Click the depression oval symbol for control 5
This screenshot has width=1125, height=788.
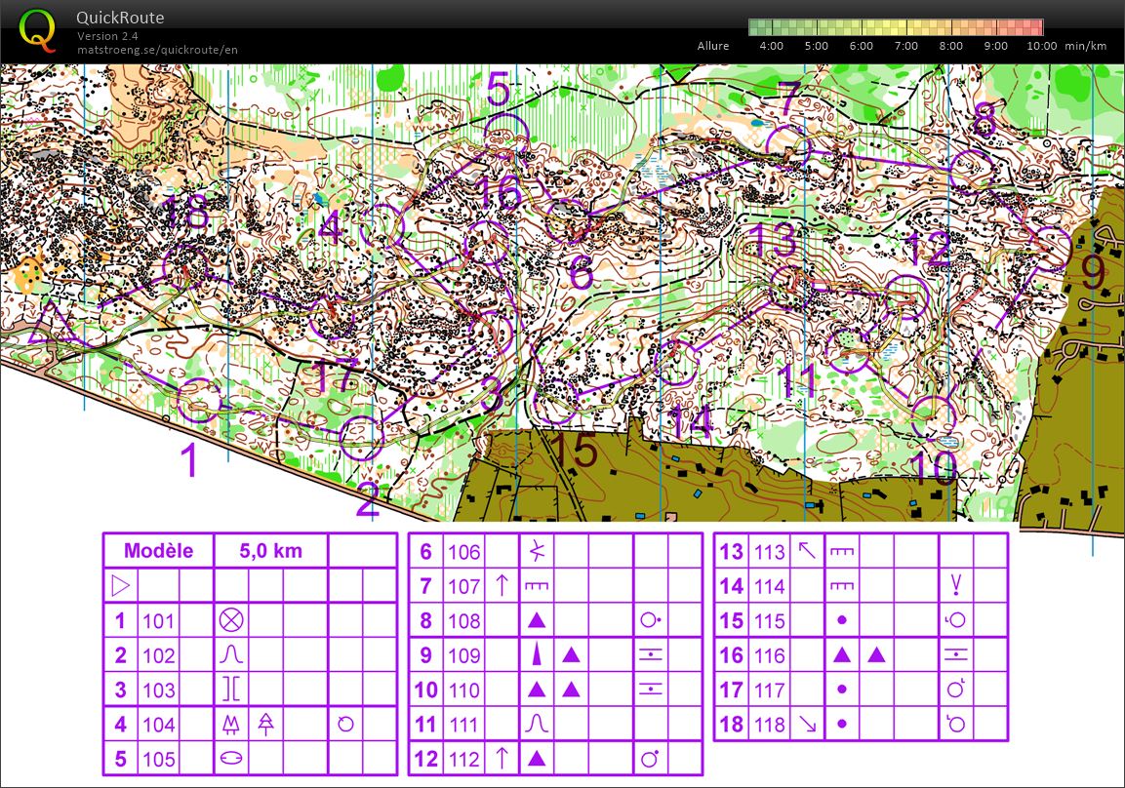pyautogui.click(x=231, y=758)
